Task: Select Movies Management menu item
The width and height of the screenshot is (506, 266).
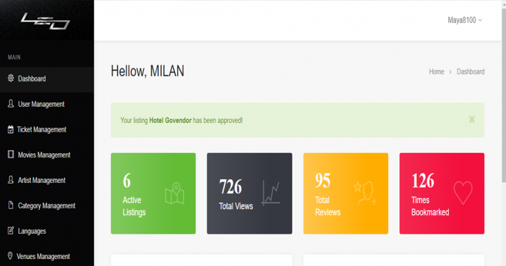Action: coord(47,154)
